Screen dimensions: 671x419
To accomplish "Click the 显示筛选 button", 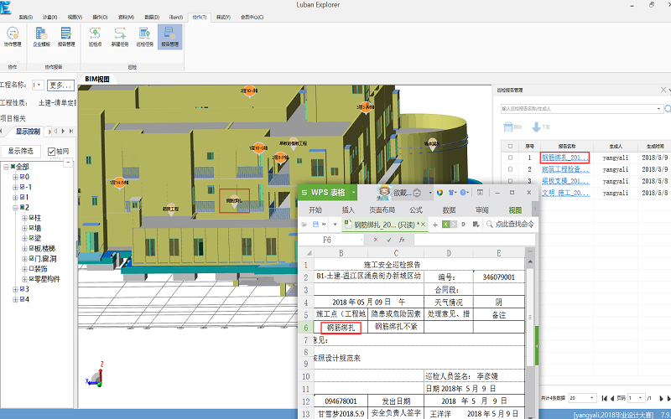I will click(21, 151).
